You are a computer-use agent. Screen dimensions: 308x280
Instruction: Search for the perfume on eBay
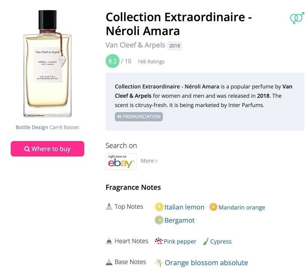(121, 161)
